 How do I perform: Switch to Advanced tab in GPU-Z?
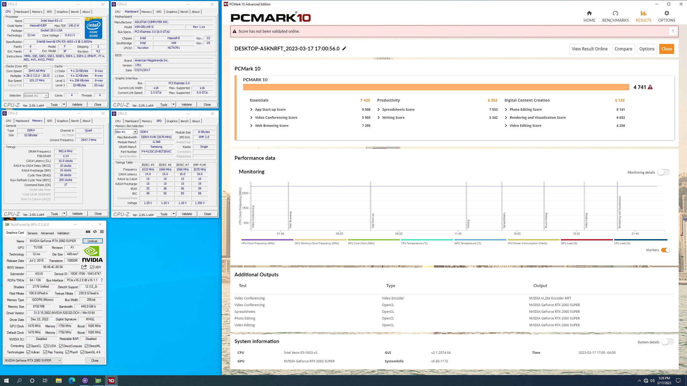pos(47,233)
